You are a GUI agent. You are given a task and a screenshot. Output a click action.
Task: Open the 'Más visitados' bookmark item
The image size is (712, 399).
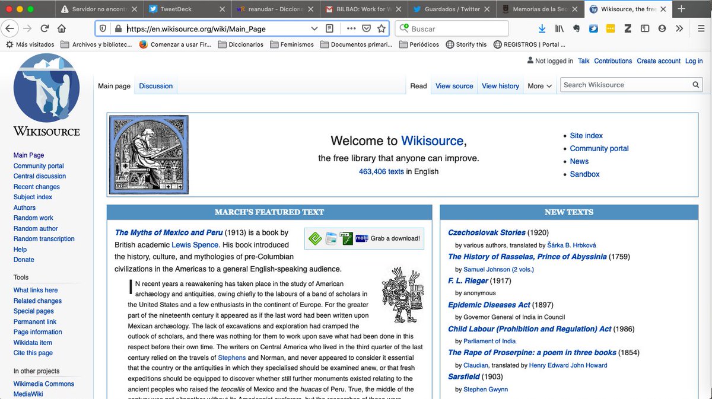tap(30, 44)
